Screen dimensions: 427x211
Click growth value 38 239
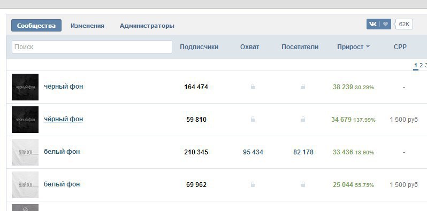point(343,87)
